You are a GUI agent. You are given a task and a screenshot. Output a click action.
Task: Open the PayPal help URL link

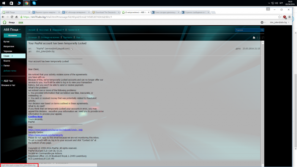[x=56, y=130]
